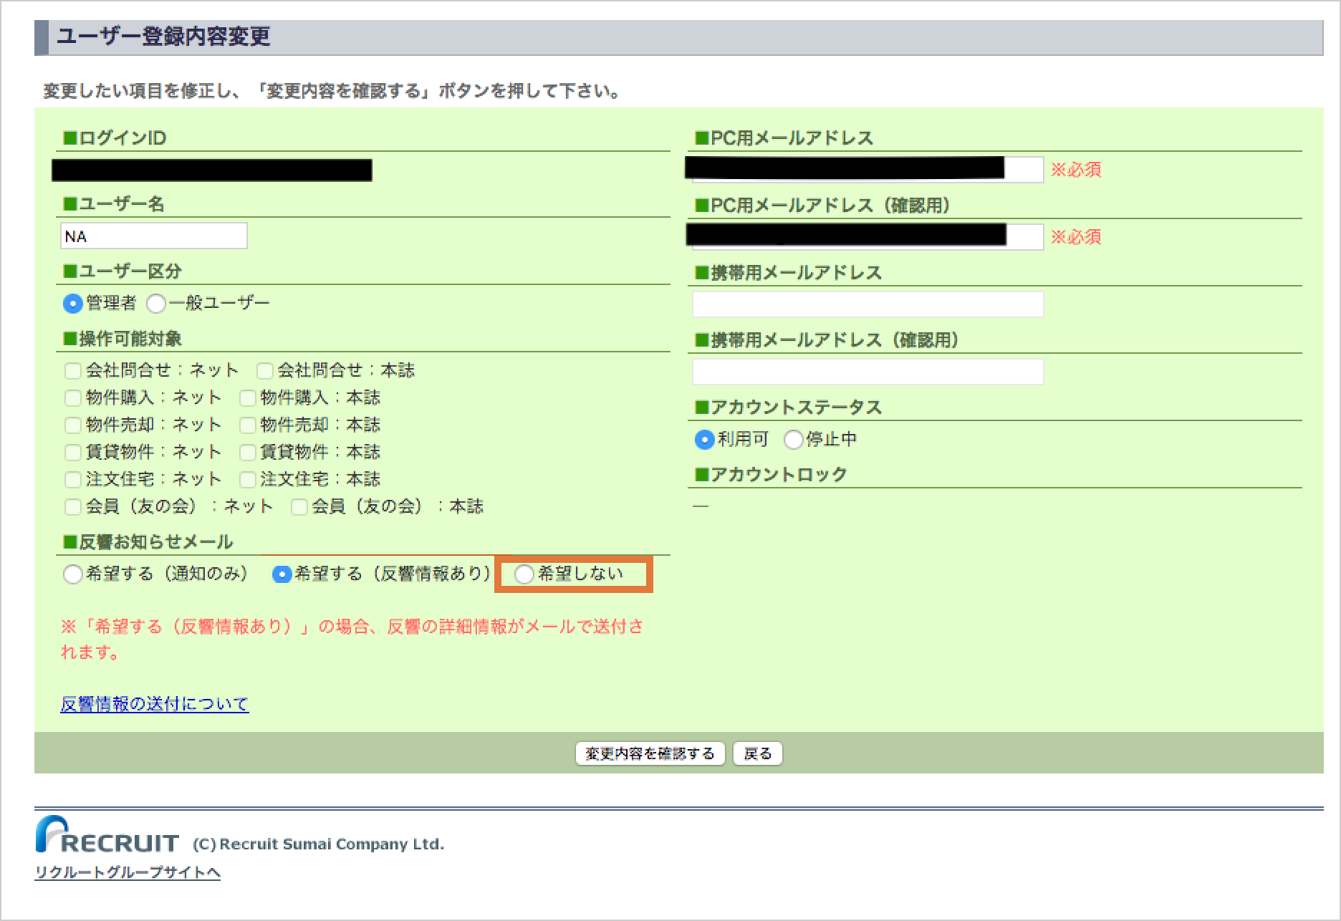The width and height of the screenshot is (1341, 921).
Task: Check 物件購入:本誌 checkbox
Action: click(x=247, y=397)
